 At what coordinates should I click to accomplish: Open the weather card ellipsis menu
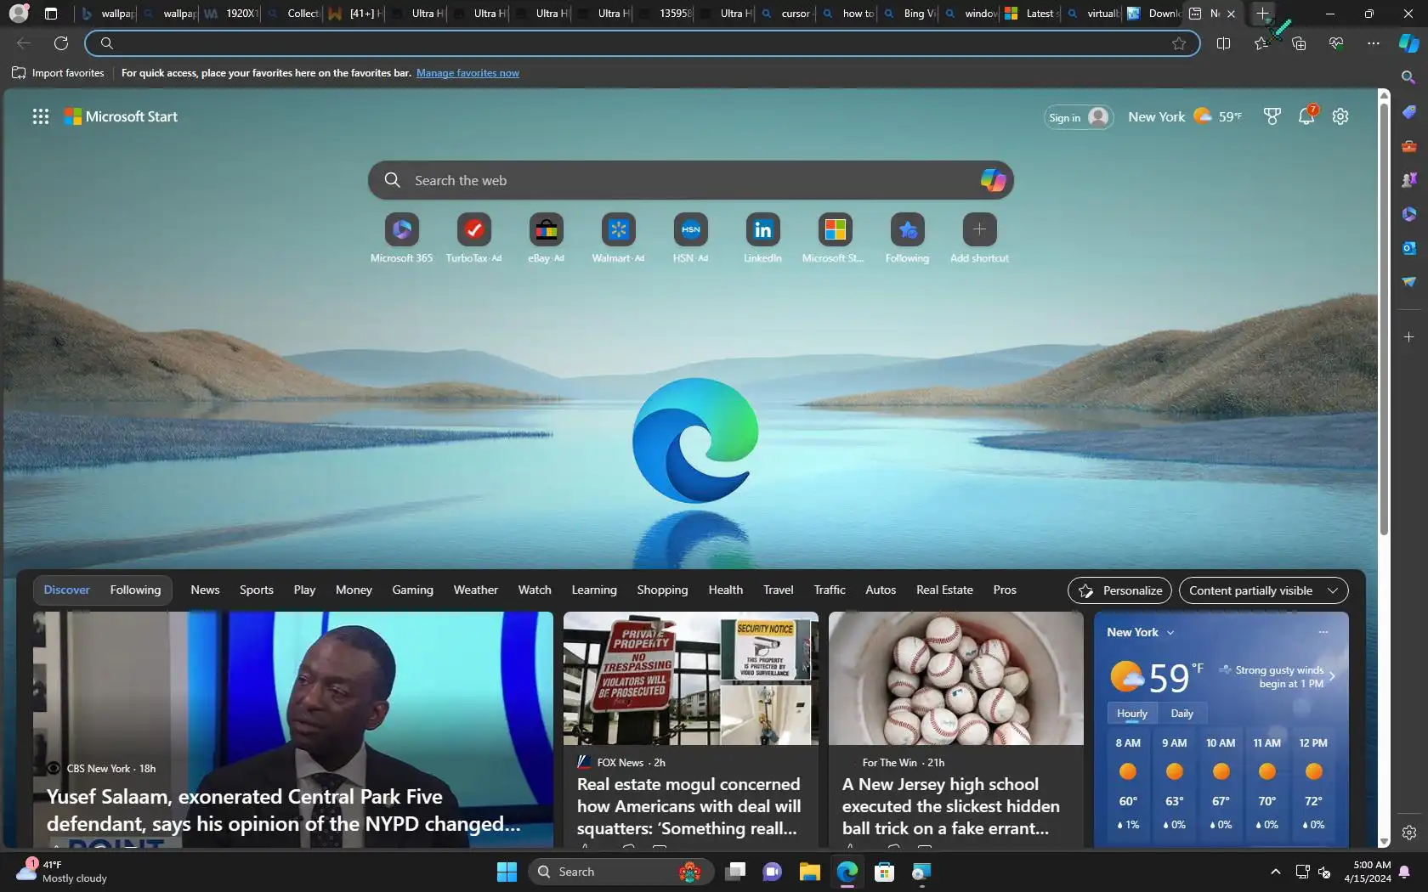[x=1323, y=632]
